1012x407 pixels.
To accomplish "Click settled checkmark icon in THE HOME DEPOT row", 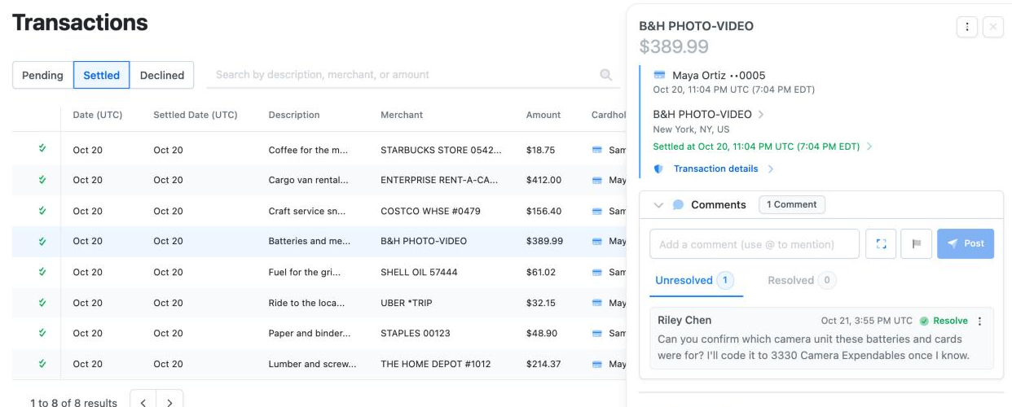I will tap(42, 363).
